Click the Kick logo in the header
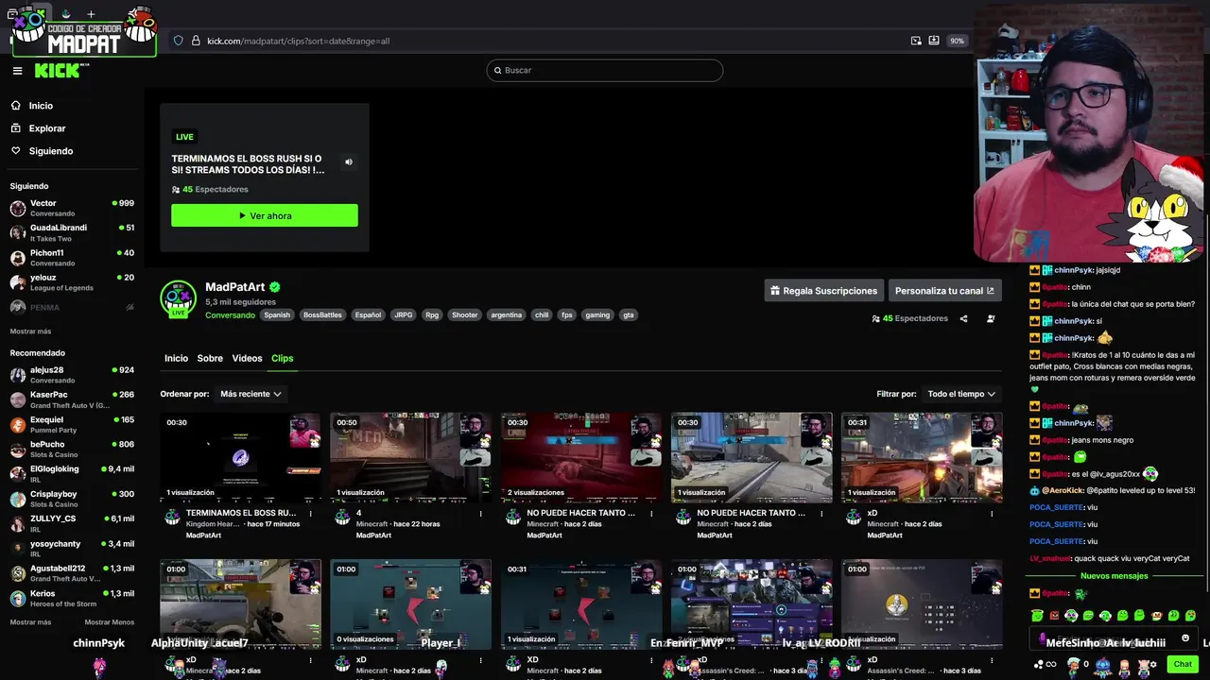Image resolution: width=1210 pixels, height=680 pixels. (59, 71)
